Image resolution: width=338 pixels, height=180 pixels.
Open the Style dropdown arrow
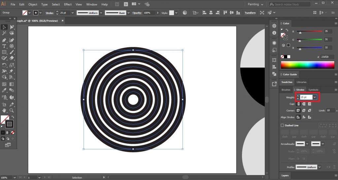(x=176, y=13)
